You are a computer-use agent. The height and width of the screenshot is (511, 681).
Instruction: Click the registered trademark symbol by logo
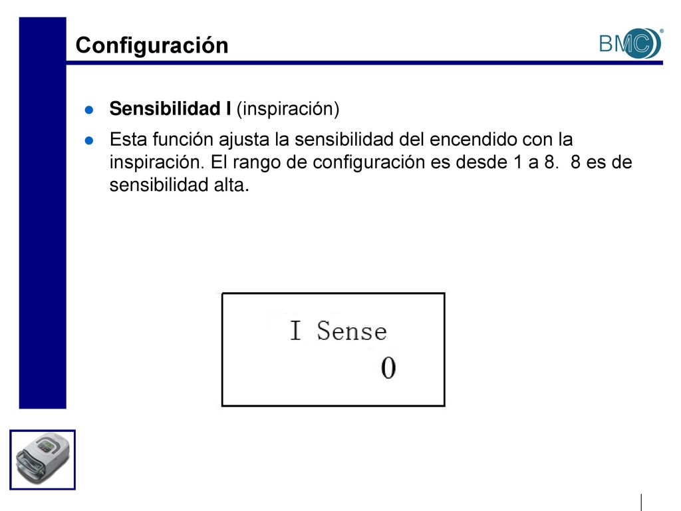coord(661,31)
